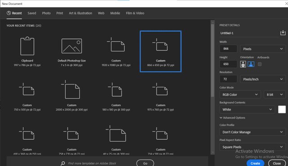Open the Background Contents dropdown showing White
Viewport: 288px width, 166px height.
[x=247, y=109]
